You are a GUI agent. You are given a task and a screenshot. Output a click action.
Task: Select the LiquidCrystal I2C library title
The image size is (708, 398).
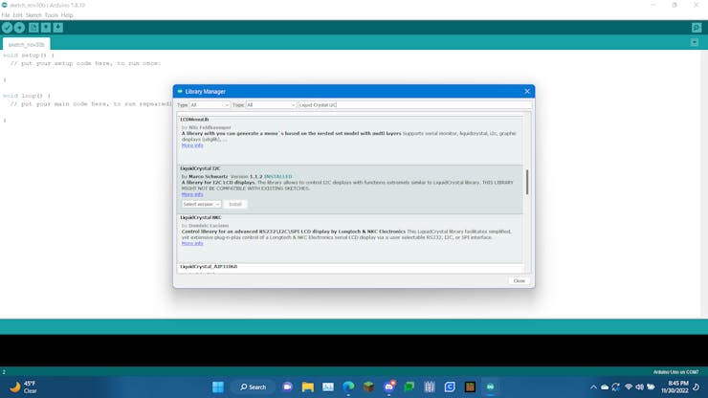(200, 168)
